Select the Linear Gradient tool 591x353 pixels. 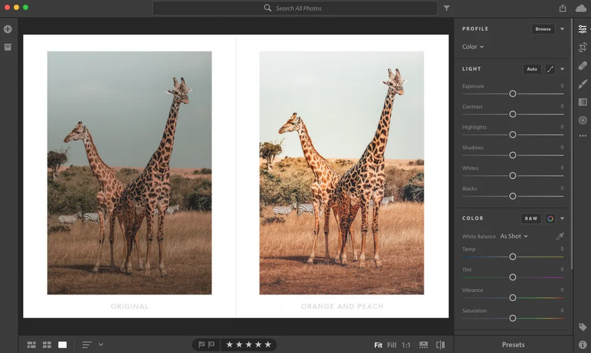coord(582,102)
